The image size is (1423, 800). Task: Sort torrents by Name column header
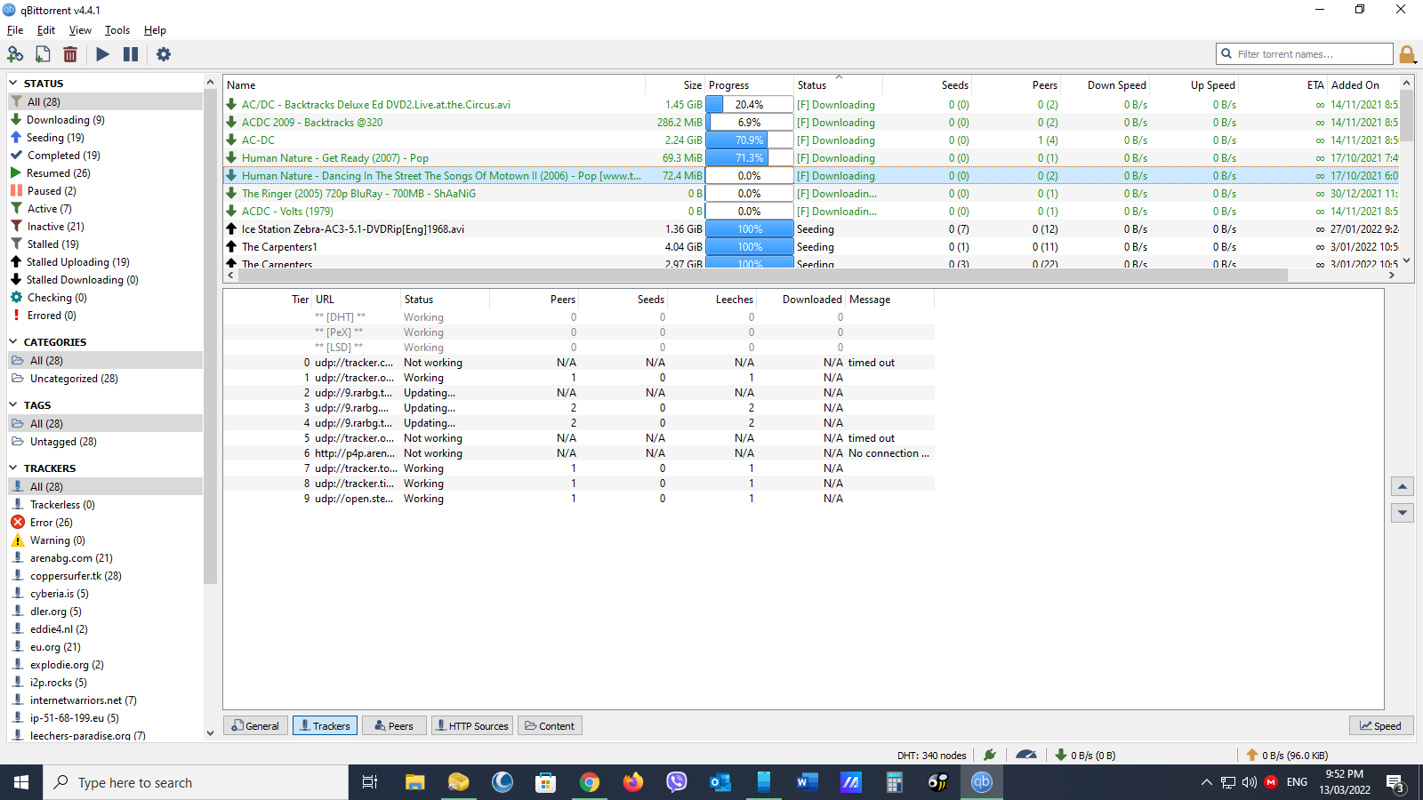[434, 85]
